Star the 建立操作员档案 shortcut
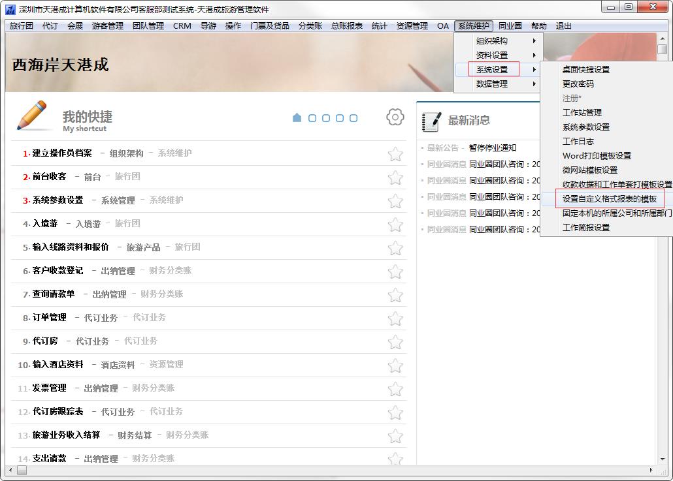 point(395,154)
